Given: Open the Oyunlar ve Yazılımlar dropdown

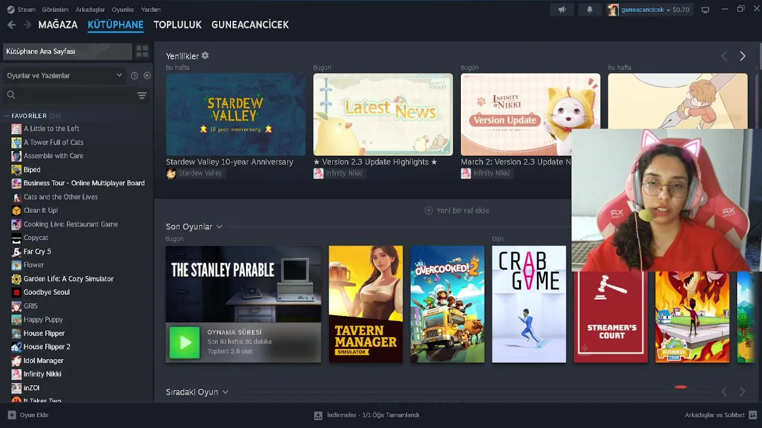Looking at the screenshot, I should 65,75.
